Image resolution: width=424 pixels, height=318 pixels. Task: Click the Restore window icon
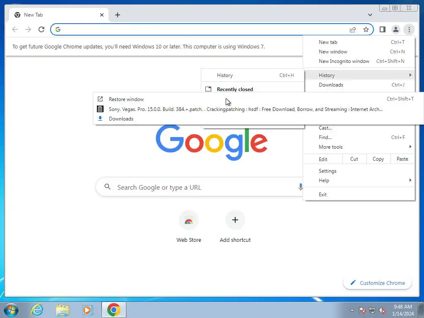[100, 99]
